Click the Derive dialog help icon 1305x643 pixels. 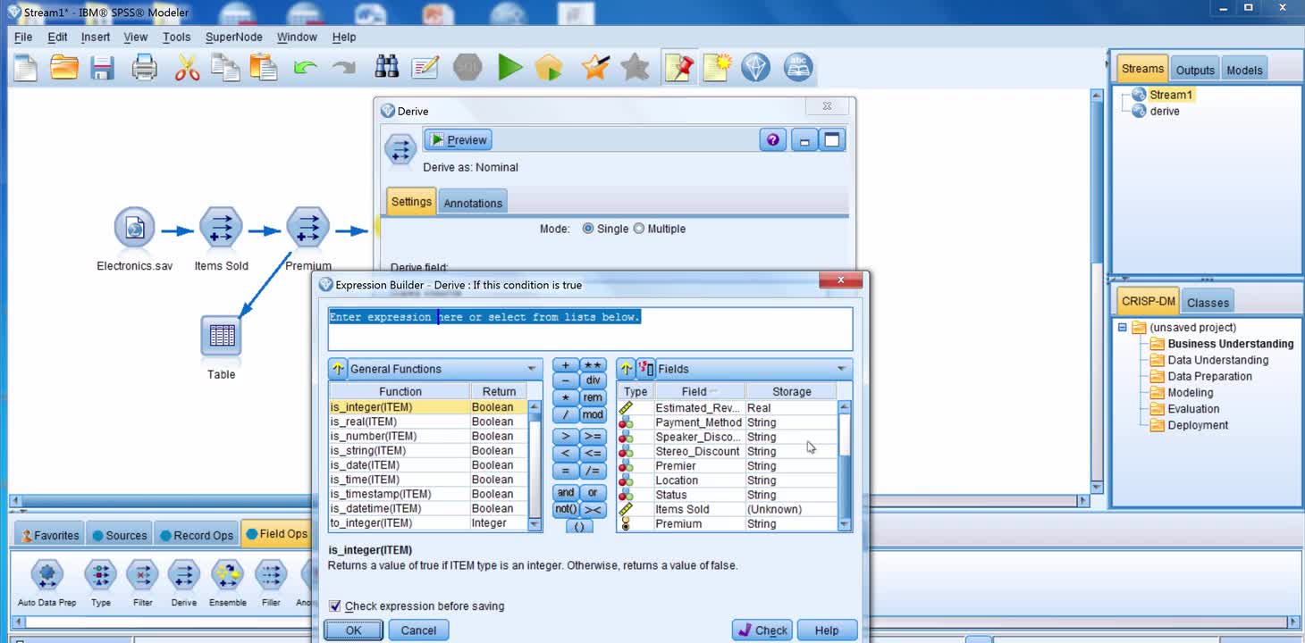click(x=772, y=140)
